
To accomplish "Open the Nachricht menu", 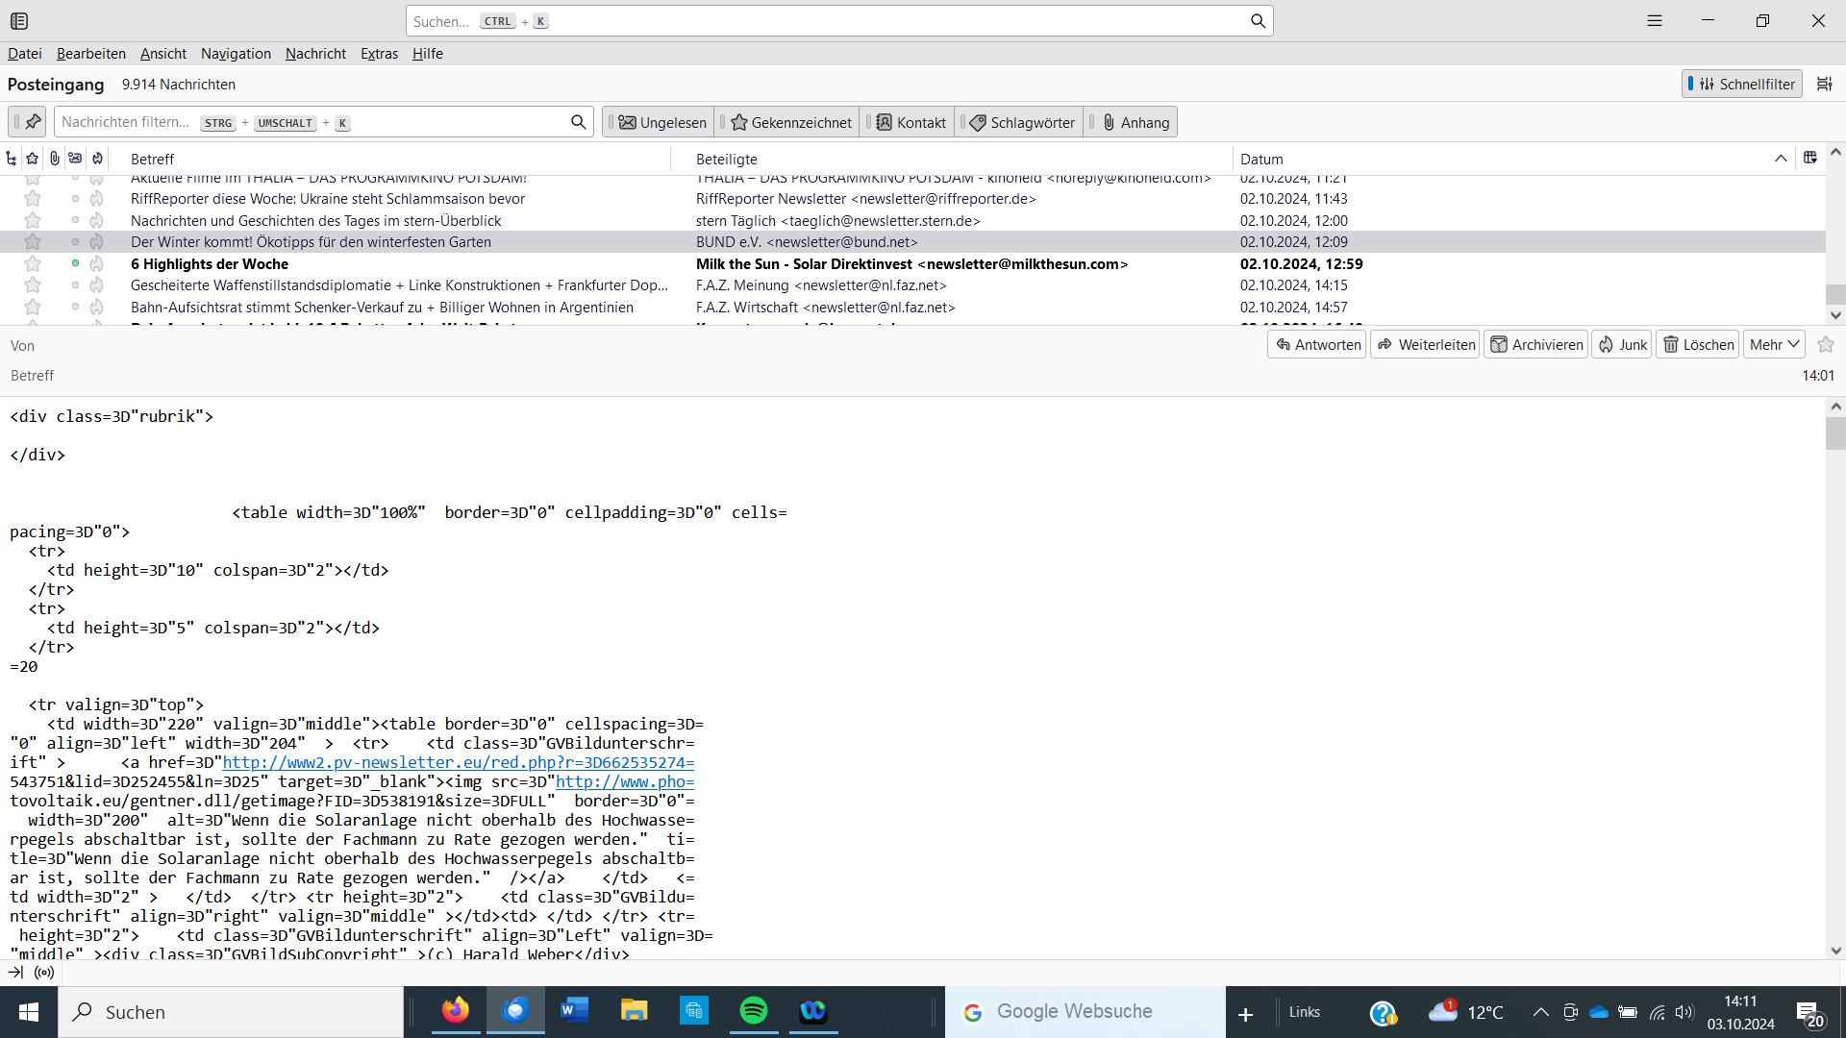I will 315,54.
